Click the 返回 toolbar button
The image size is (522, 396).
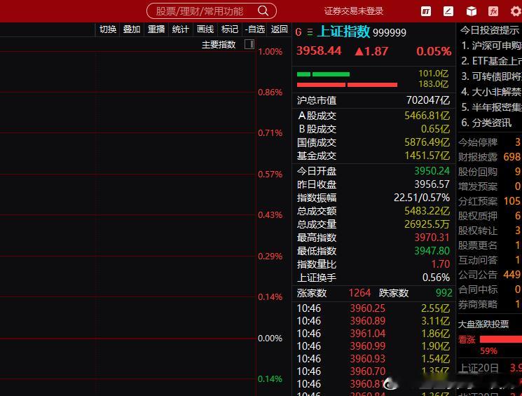pos(279,29)
